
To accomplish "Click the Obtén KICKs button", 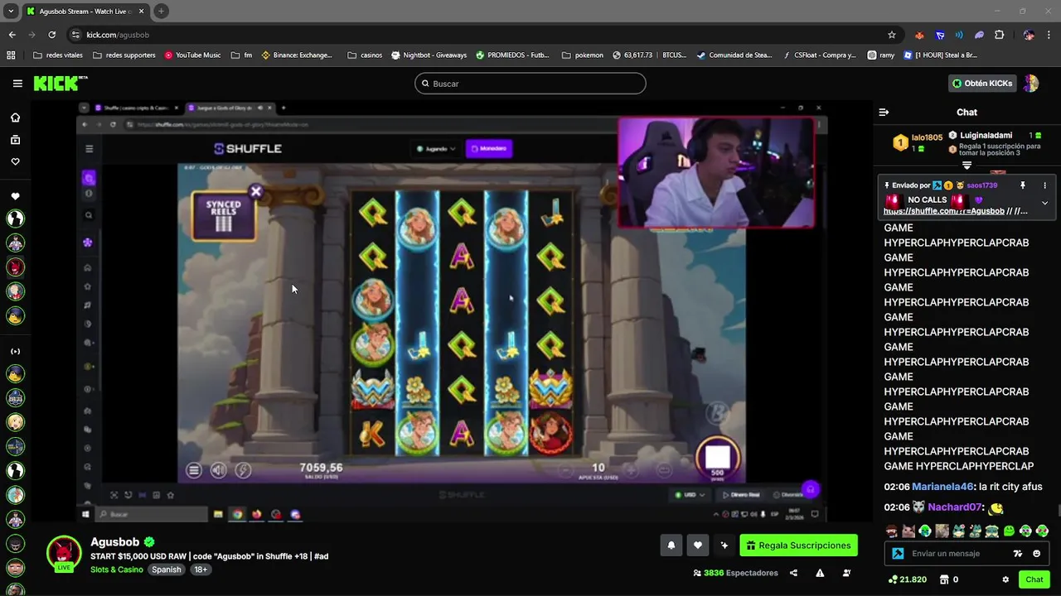I will 982,84.
